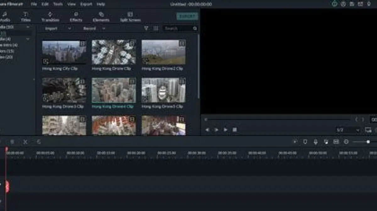Click the timeline zoom slider handle
Viewport: 377px width, 211px height.
coord(368,142)
